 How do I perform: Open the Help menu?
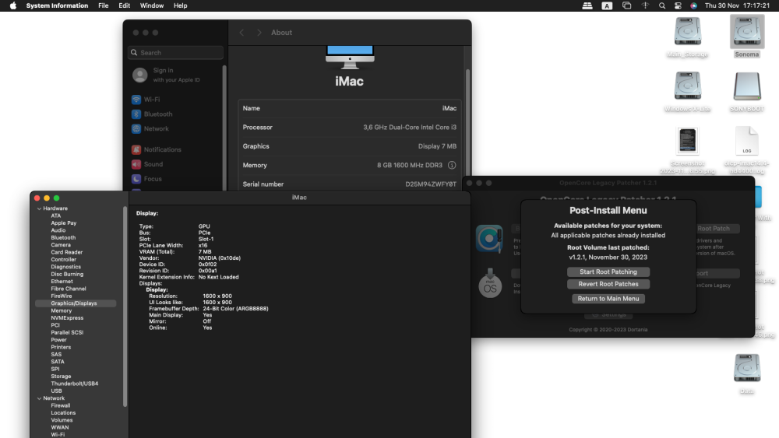[x=181, y=5]
